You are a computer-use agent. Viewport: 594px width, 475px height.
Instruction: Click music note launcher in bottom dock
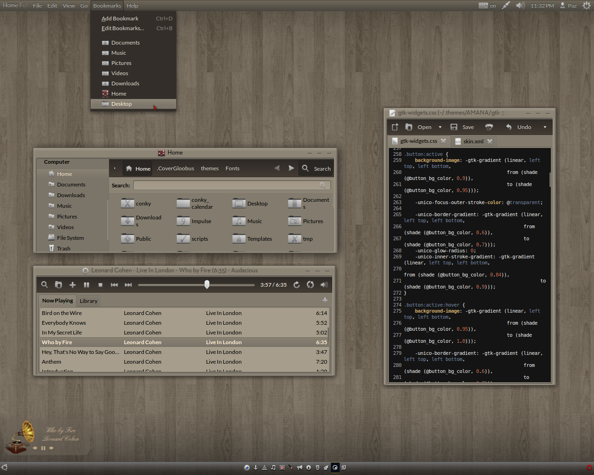point(273,468)
